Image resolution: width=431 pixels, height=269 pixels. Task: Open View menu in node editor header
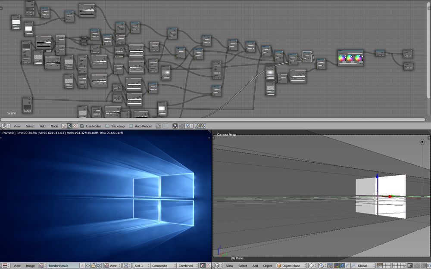pyautogui.click(x=17, y=126)
